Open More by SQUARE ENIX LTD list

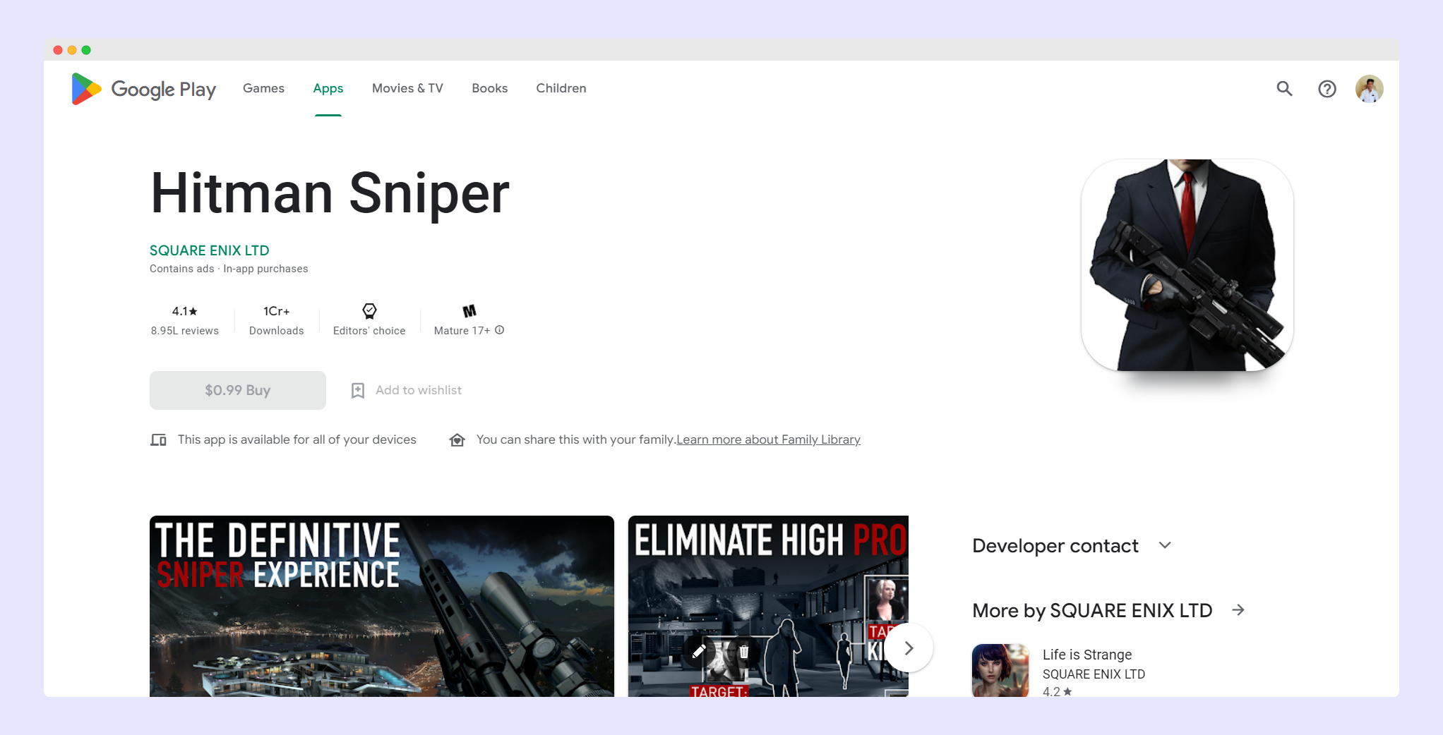tap(1239, 610)
